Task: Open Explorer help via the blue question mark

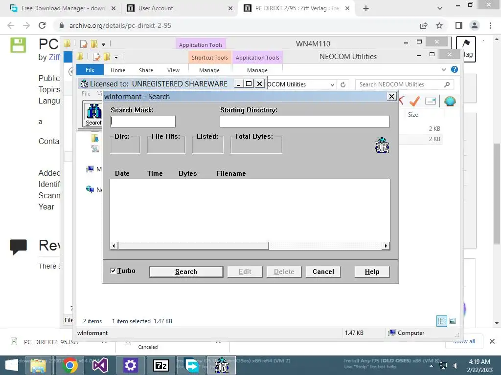Action: coord(455,69)
